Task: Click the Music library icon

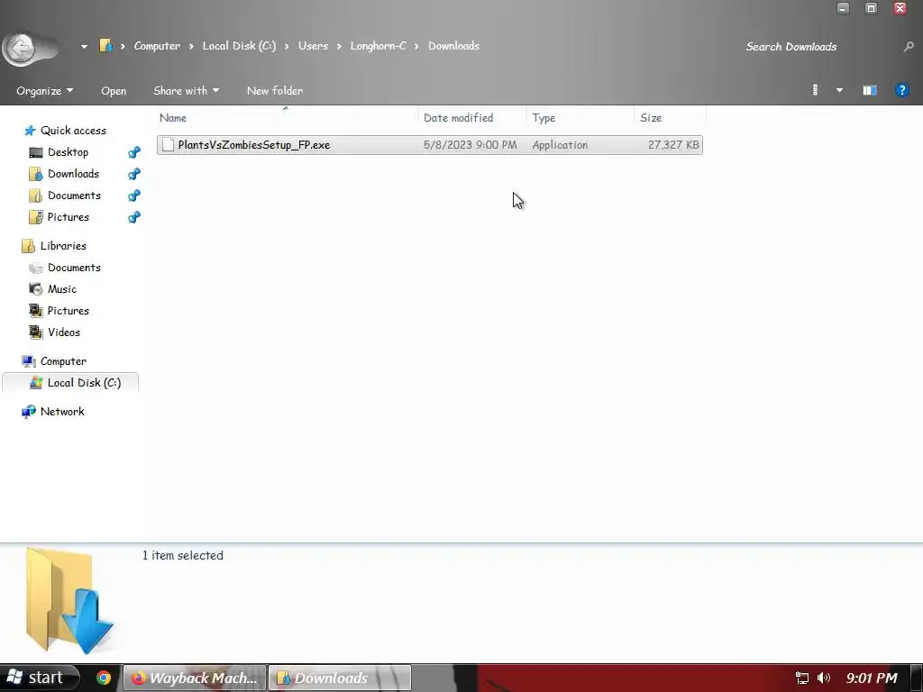Action: [x=36, y=289]
